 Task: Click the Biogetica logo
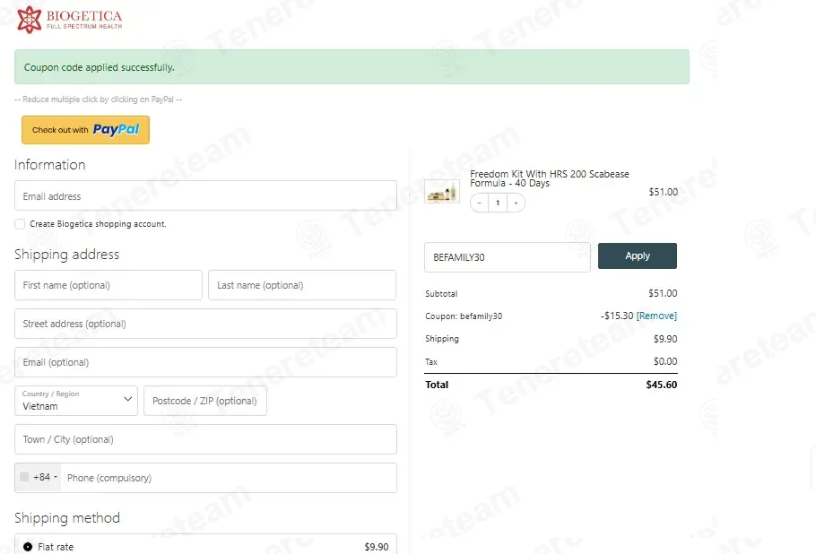tap(70, 20)
